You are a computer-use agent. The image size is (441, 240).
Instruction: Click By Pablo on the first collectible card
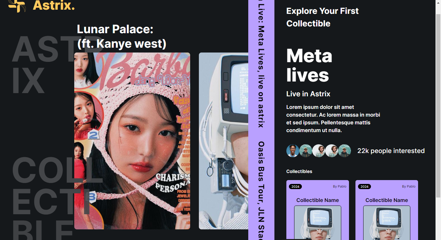340,187
